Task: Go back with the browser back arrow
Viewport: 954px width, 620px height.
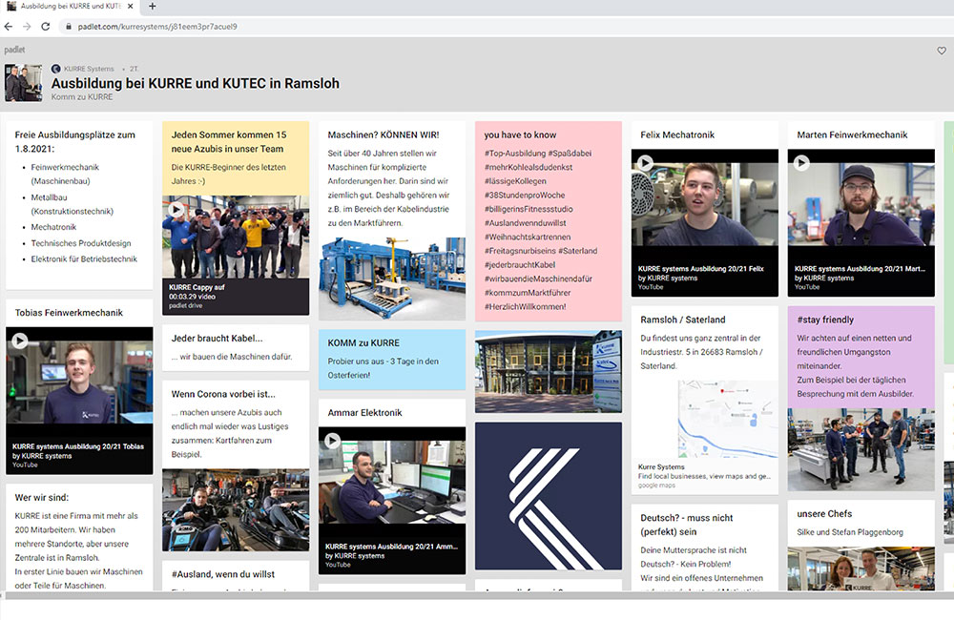Action: [x=8, y=26]
